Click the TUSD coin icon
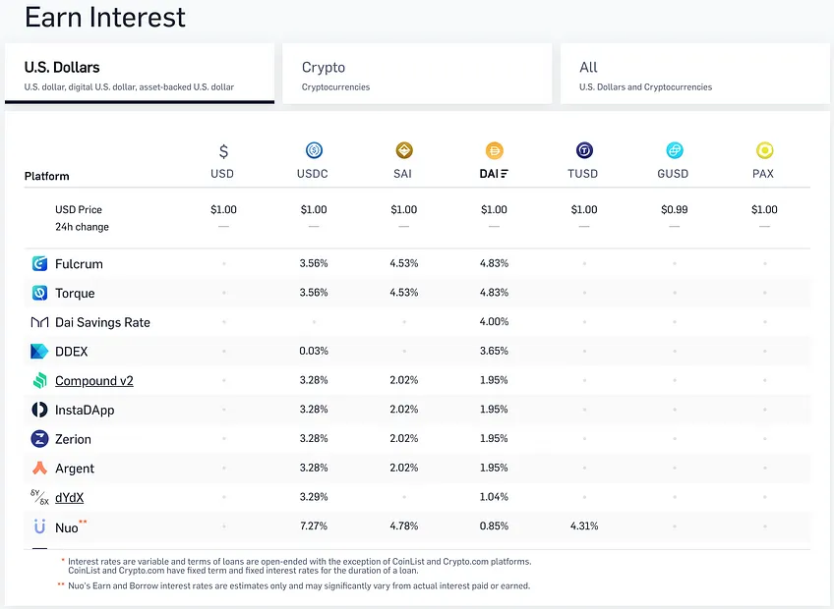This screenshot has height=609, width=834. [584, 150]
